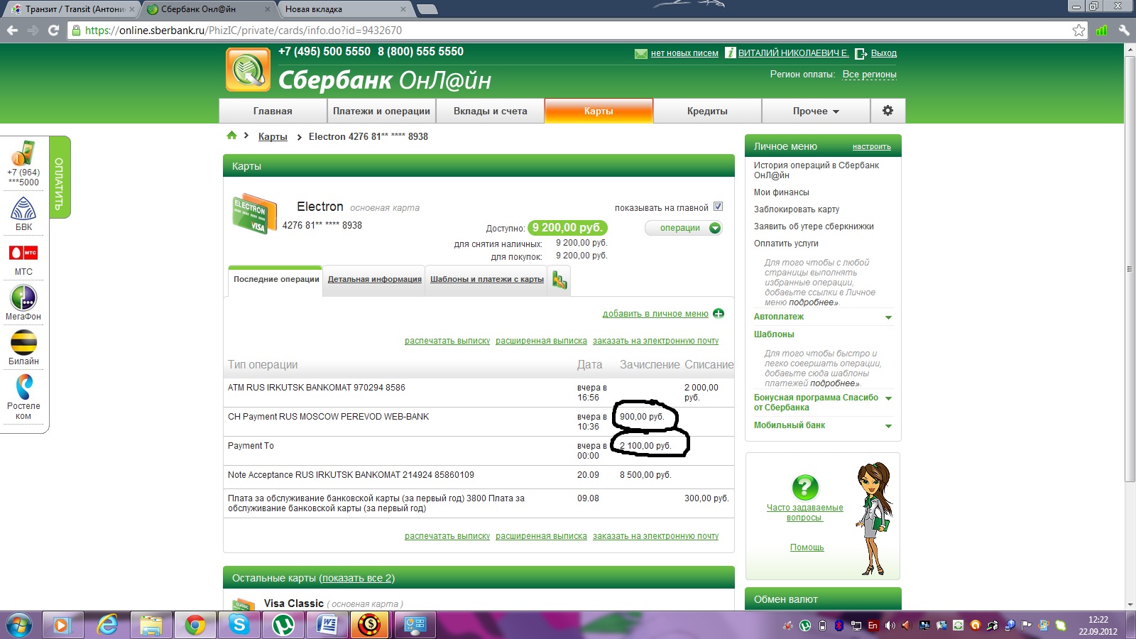Screen dimensions: 1136x639
Task: Click 'добавить в личное меню' link
Action: pos(655,314)
